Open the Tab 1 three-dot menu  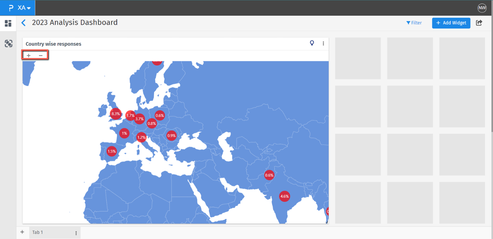pyautogui.click(x=76, y=233)
